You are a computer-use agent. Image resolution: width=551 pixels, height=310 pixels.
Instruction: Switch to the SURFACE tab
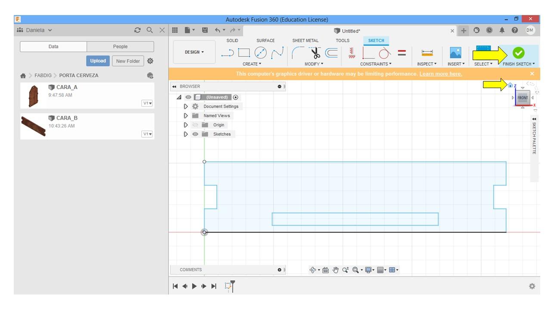[266, 40]
